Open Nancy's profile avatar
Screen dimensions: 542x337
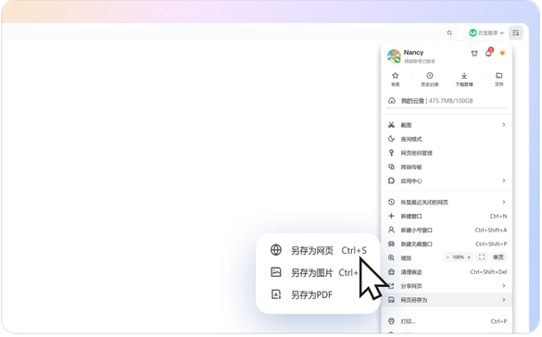tap(394, 56)
